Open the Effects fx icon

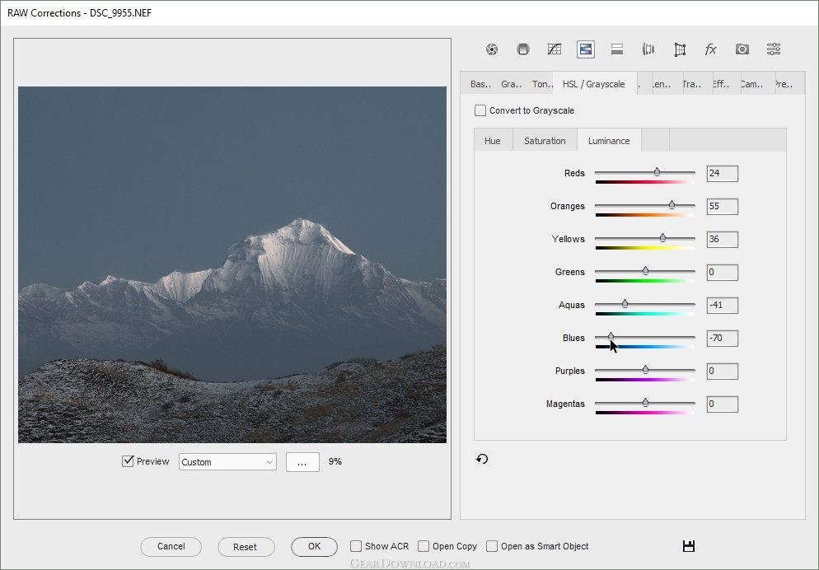click(711, 49)
